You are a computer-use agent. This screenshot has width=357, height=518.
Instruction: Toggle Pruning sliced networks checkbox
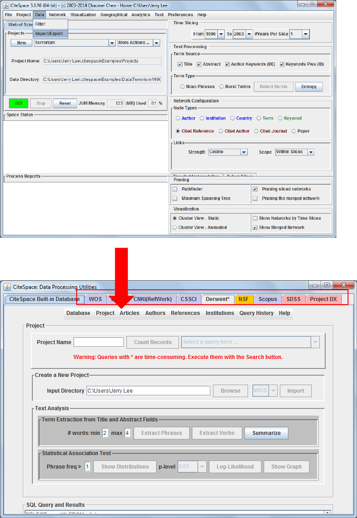(x=255, y=189)
